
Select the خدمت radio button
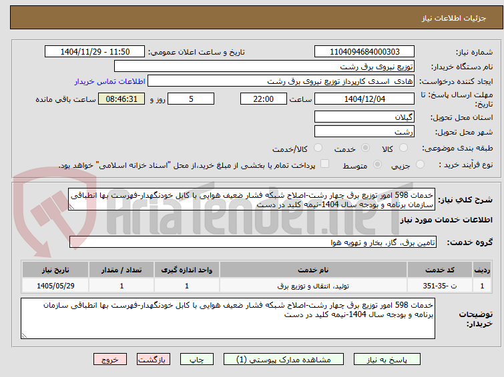click(x=365, y=148)
